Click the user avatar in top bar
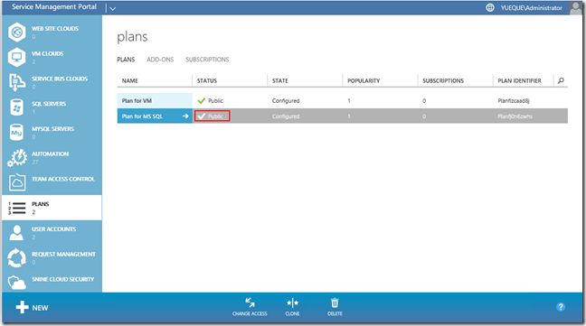The height and width of the screenshot is (326, 586). [576, 8]
